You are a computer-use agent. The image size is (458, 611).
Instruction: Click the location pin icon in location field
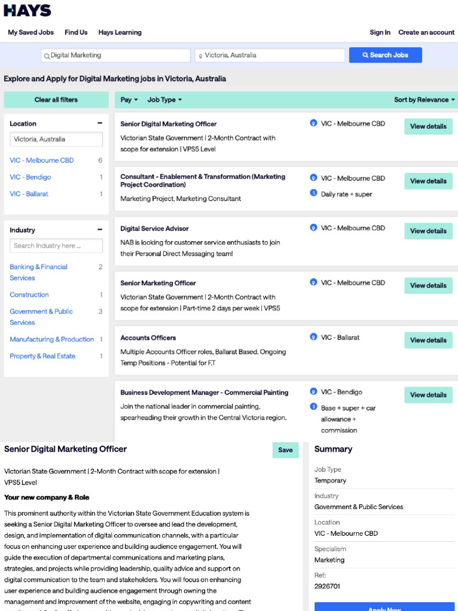200,55
